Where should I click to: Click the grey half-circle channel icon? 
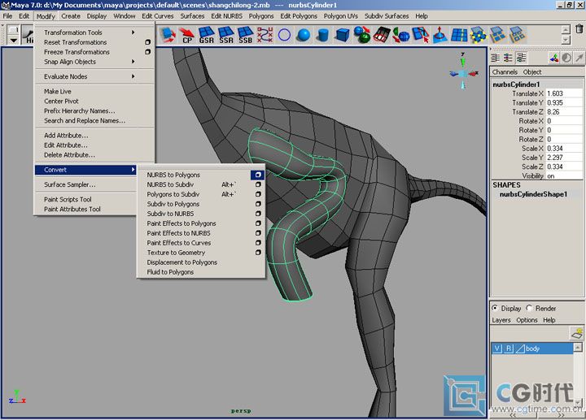566,58
